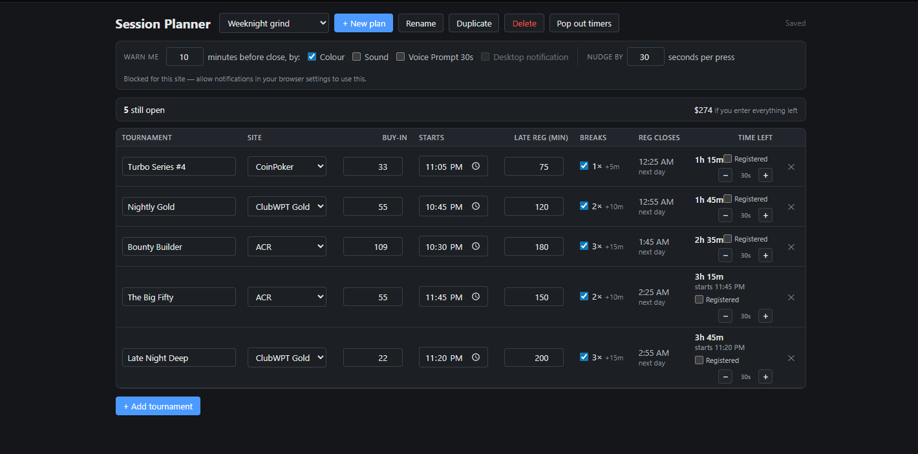The image size is (918, 454).
Task: Edit Nightly Gold buy-in field
Action: pyautogui.click(x=373, y=207)
